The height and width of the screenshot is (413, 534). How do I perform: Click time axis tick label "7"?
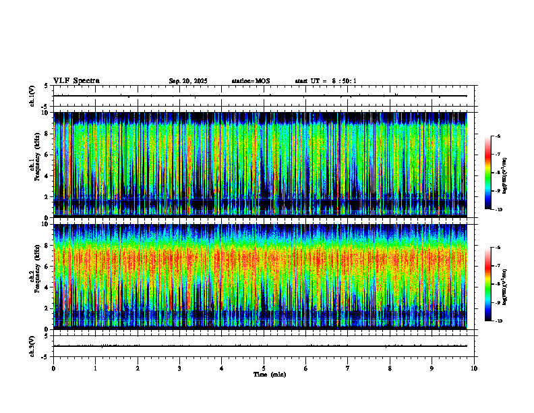click(348, 368)
